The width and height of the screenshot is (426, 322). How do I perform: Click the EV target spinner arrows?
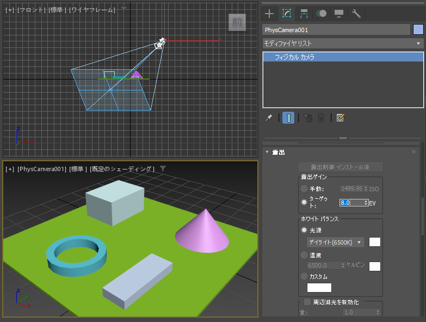(366, 203)
